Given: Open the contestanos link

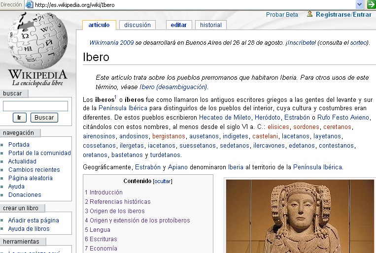Looking at the screenshot, I should [x=336, y=145].
